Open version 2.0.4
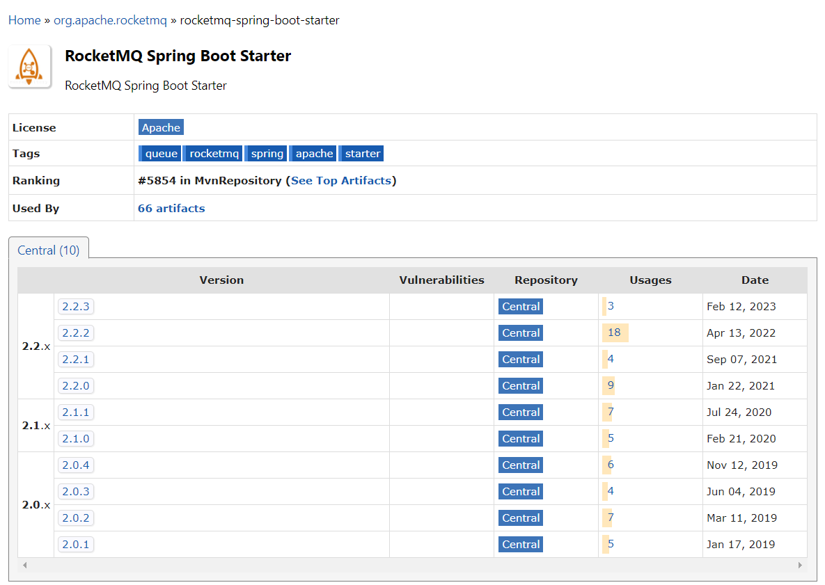This screenshot has width=825, height=585. (76, 465)
